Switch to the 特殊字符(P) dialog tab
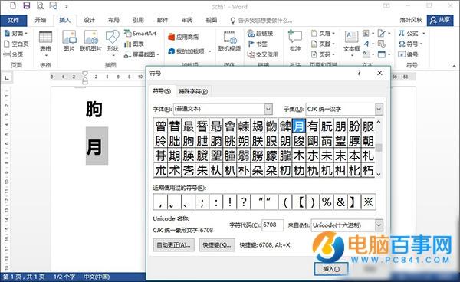 point(193,91)
